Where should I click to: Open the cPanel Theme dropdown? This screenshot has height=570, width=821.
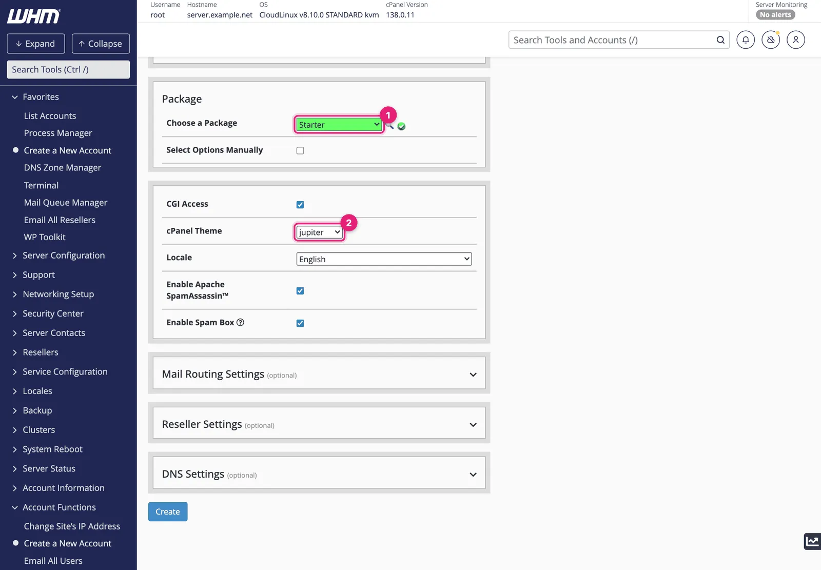319,232
